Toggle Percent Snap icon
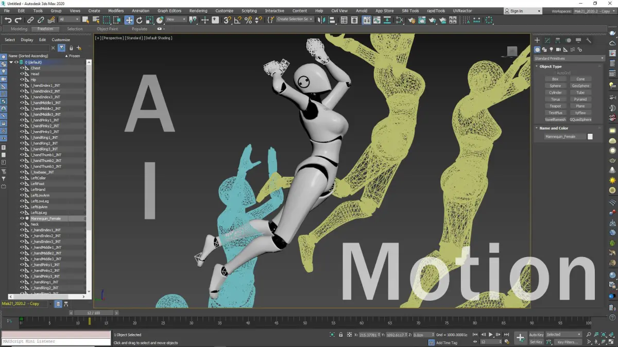The image size is (618, 347). [x=248, y=20]
